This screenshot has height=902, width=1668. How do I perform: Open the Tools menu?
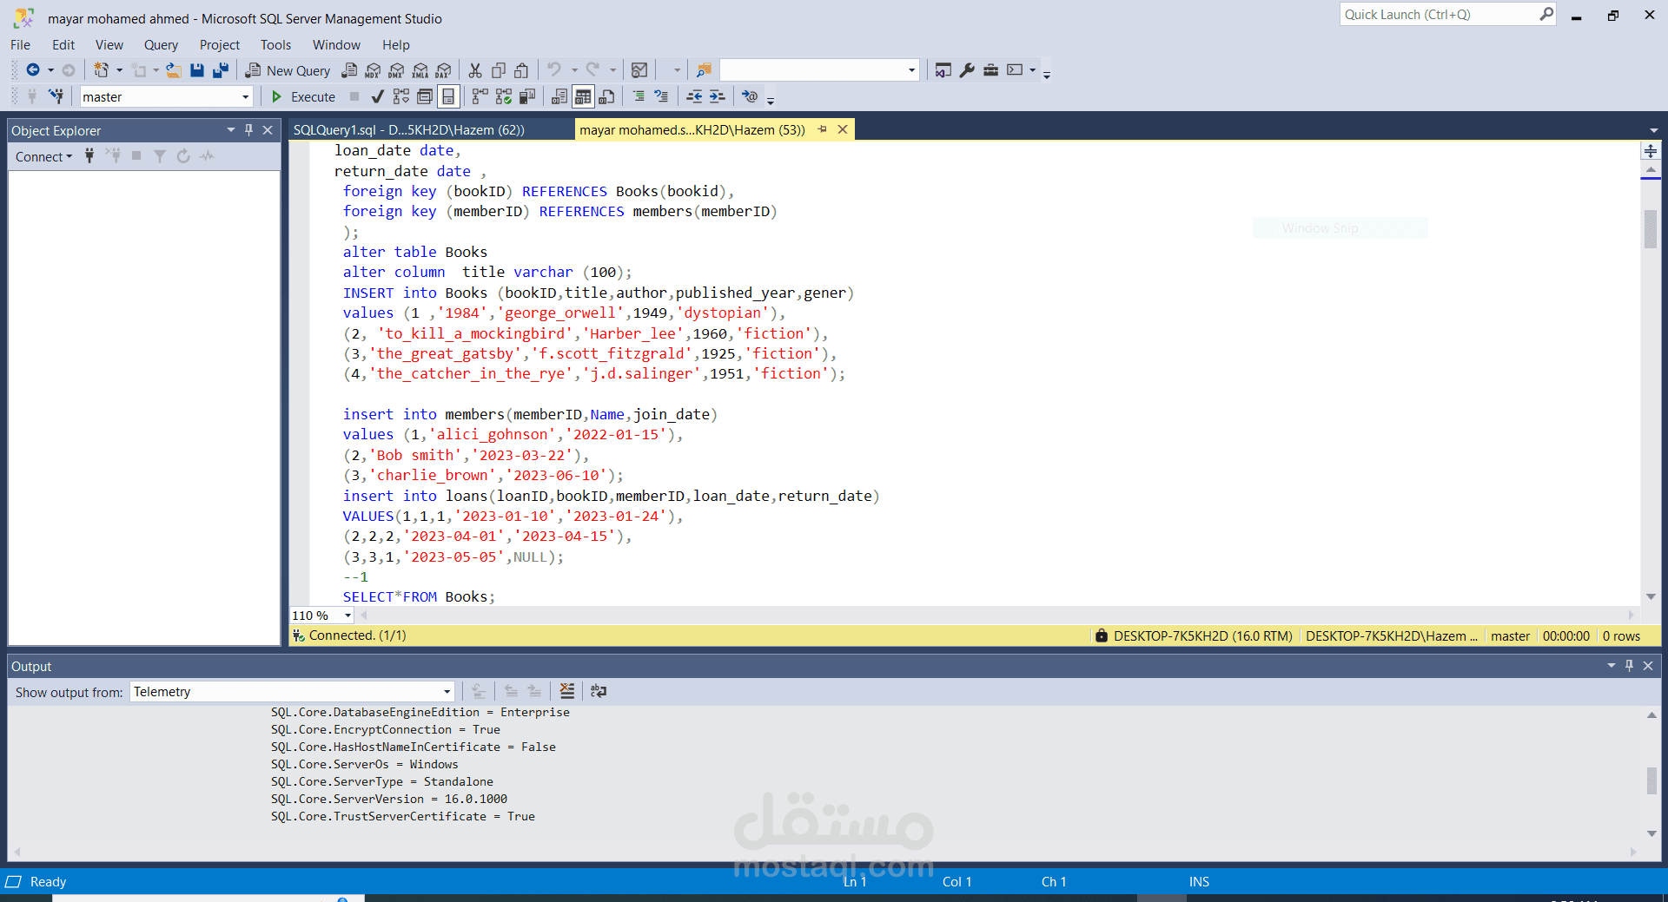(x=275, y=44)
